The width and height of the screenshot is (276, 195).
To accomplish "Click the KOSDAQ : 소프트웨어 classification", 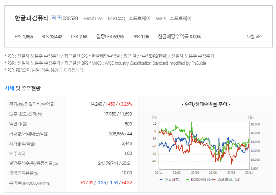I will [129, 18].
